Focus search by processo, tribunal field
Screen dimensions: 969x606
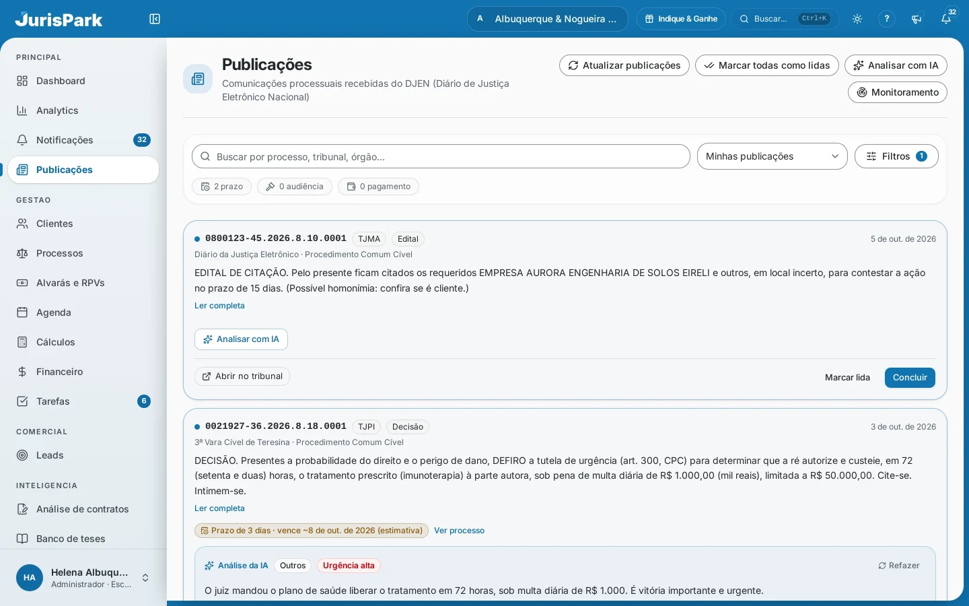441,156
